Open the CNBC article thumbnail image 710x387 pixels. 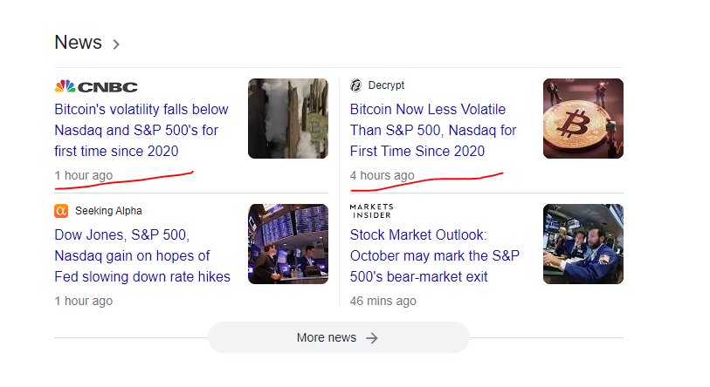point(288,119)
